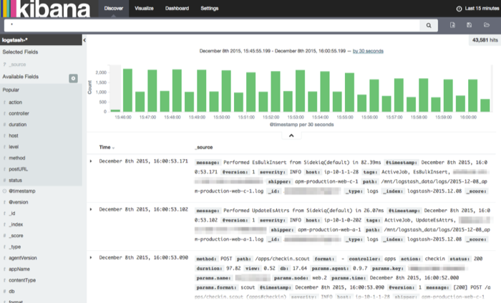Viewport: 501px width, 303px height.
Task: Click the 43,581 hits counter
Action: point(485,40)
